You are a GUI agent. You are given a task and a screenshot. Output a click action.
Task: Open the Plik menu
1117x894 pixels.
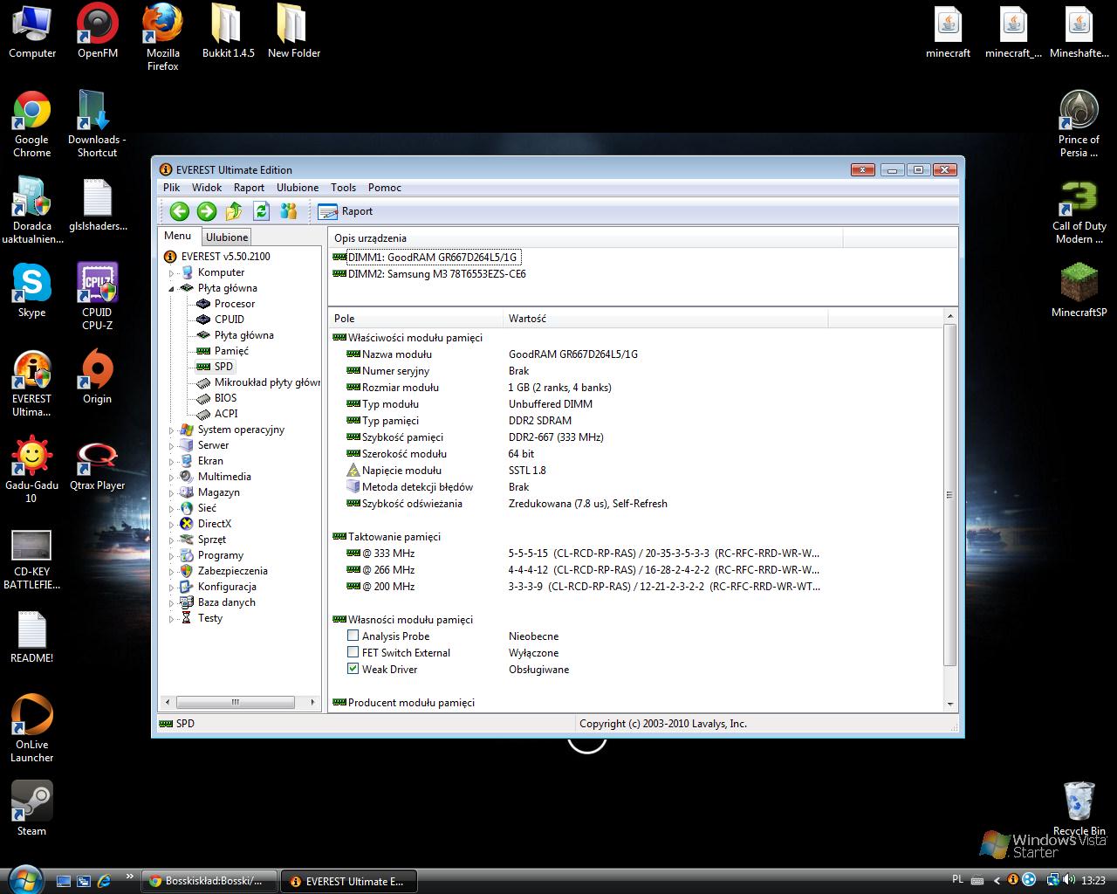pyautogui.click(x=171, y=188)
